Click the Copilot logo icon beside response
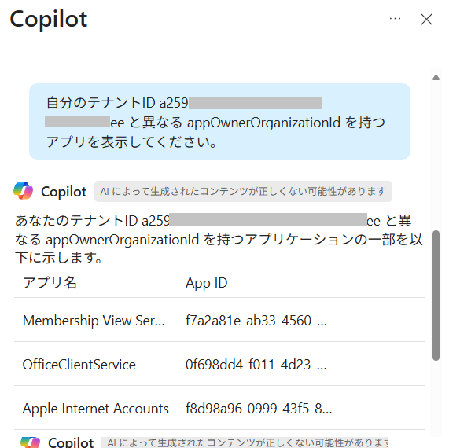 click(23, 191)
